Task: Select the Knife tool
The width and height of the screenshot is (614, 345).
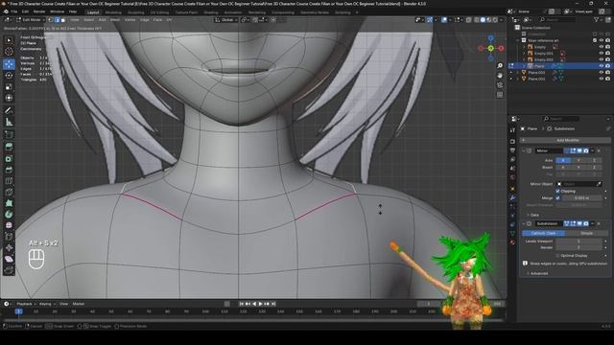Action: click(x=9, y=192)
